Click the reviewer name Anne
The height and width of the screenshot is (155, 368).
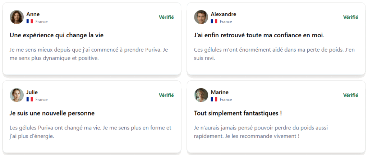[33, 14]
